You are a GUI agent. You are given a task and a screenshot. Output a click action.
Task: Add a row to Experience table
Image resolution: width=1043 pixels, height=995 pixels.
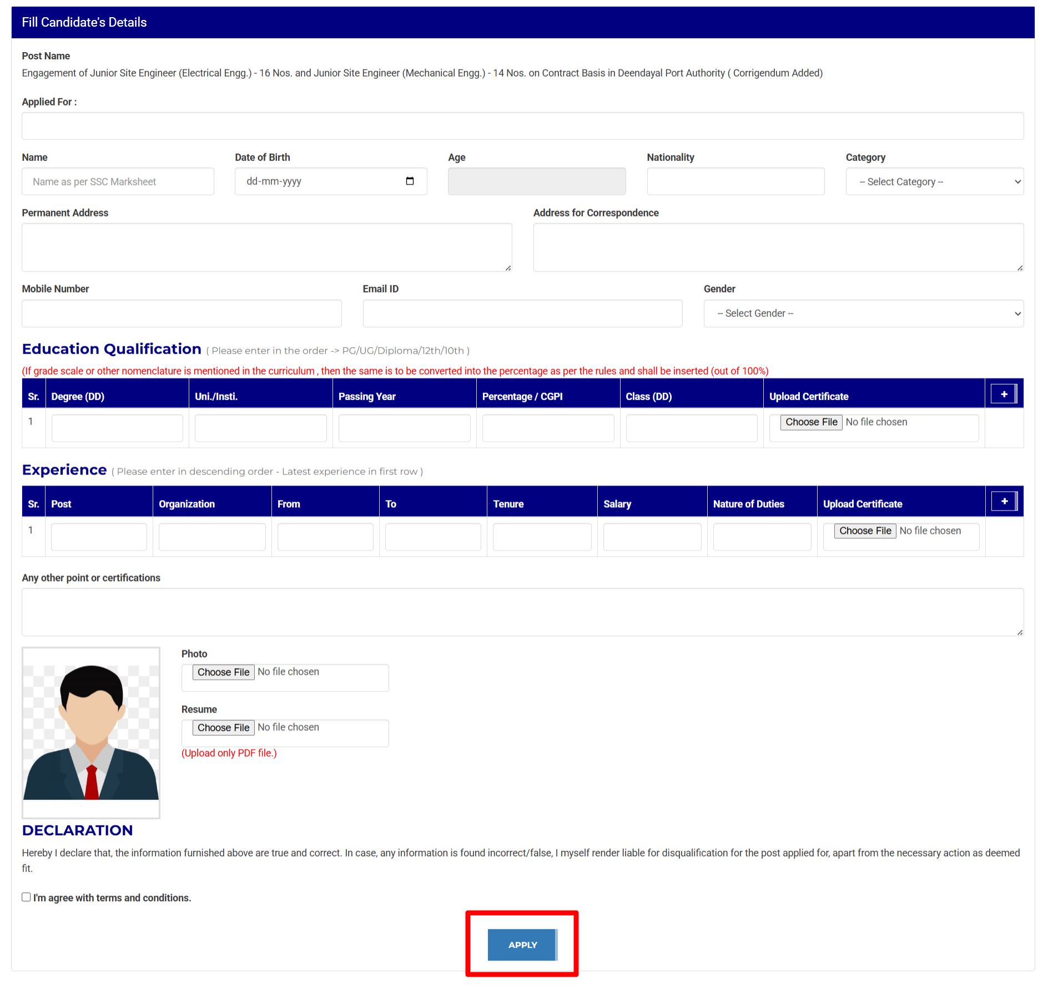[1004, 502]
